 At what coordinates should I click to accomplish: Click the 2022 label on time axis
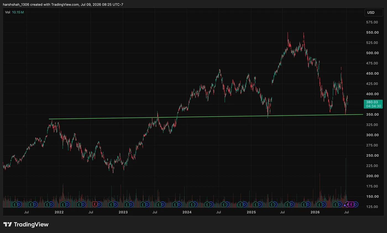click(x=59, y=212)
